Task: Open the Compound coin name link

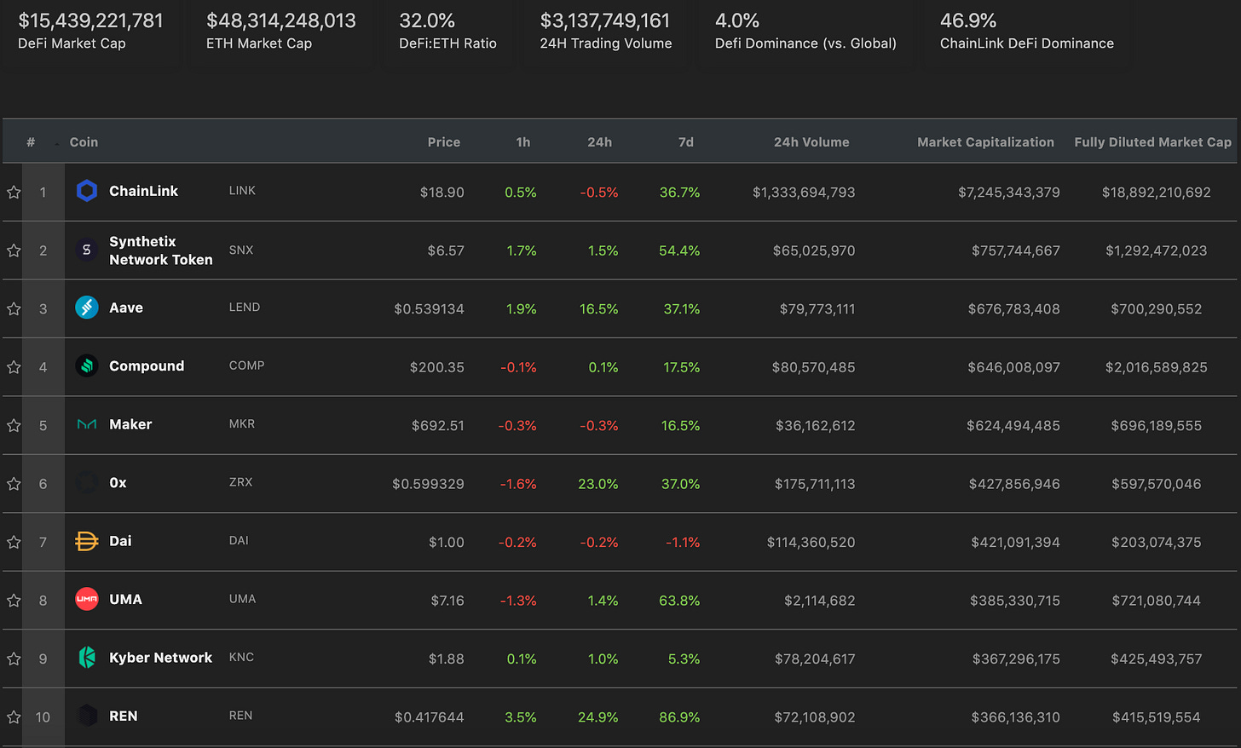Action: (147, 365)
